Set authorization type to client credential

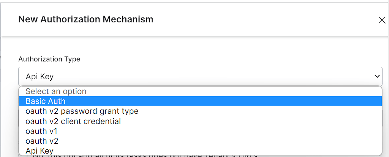point(73,121)
